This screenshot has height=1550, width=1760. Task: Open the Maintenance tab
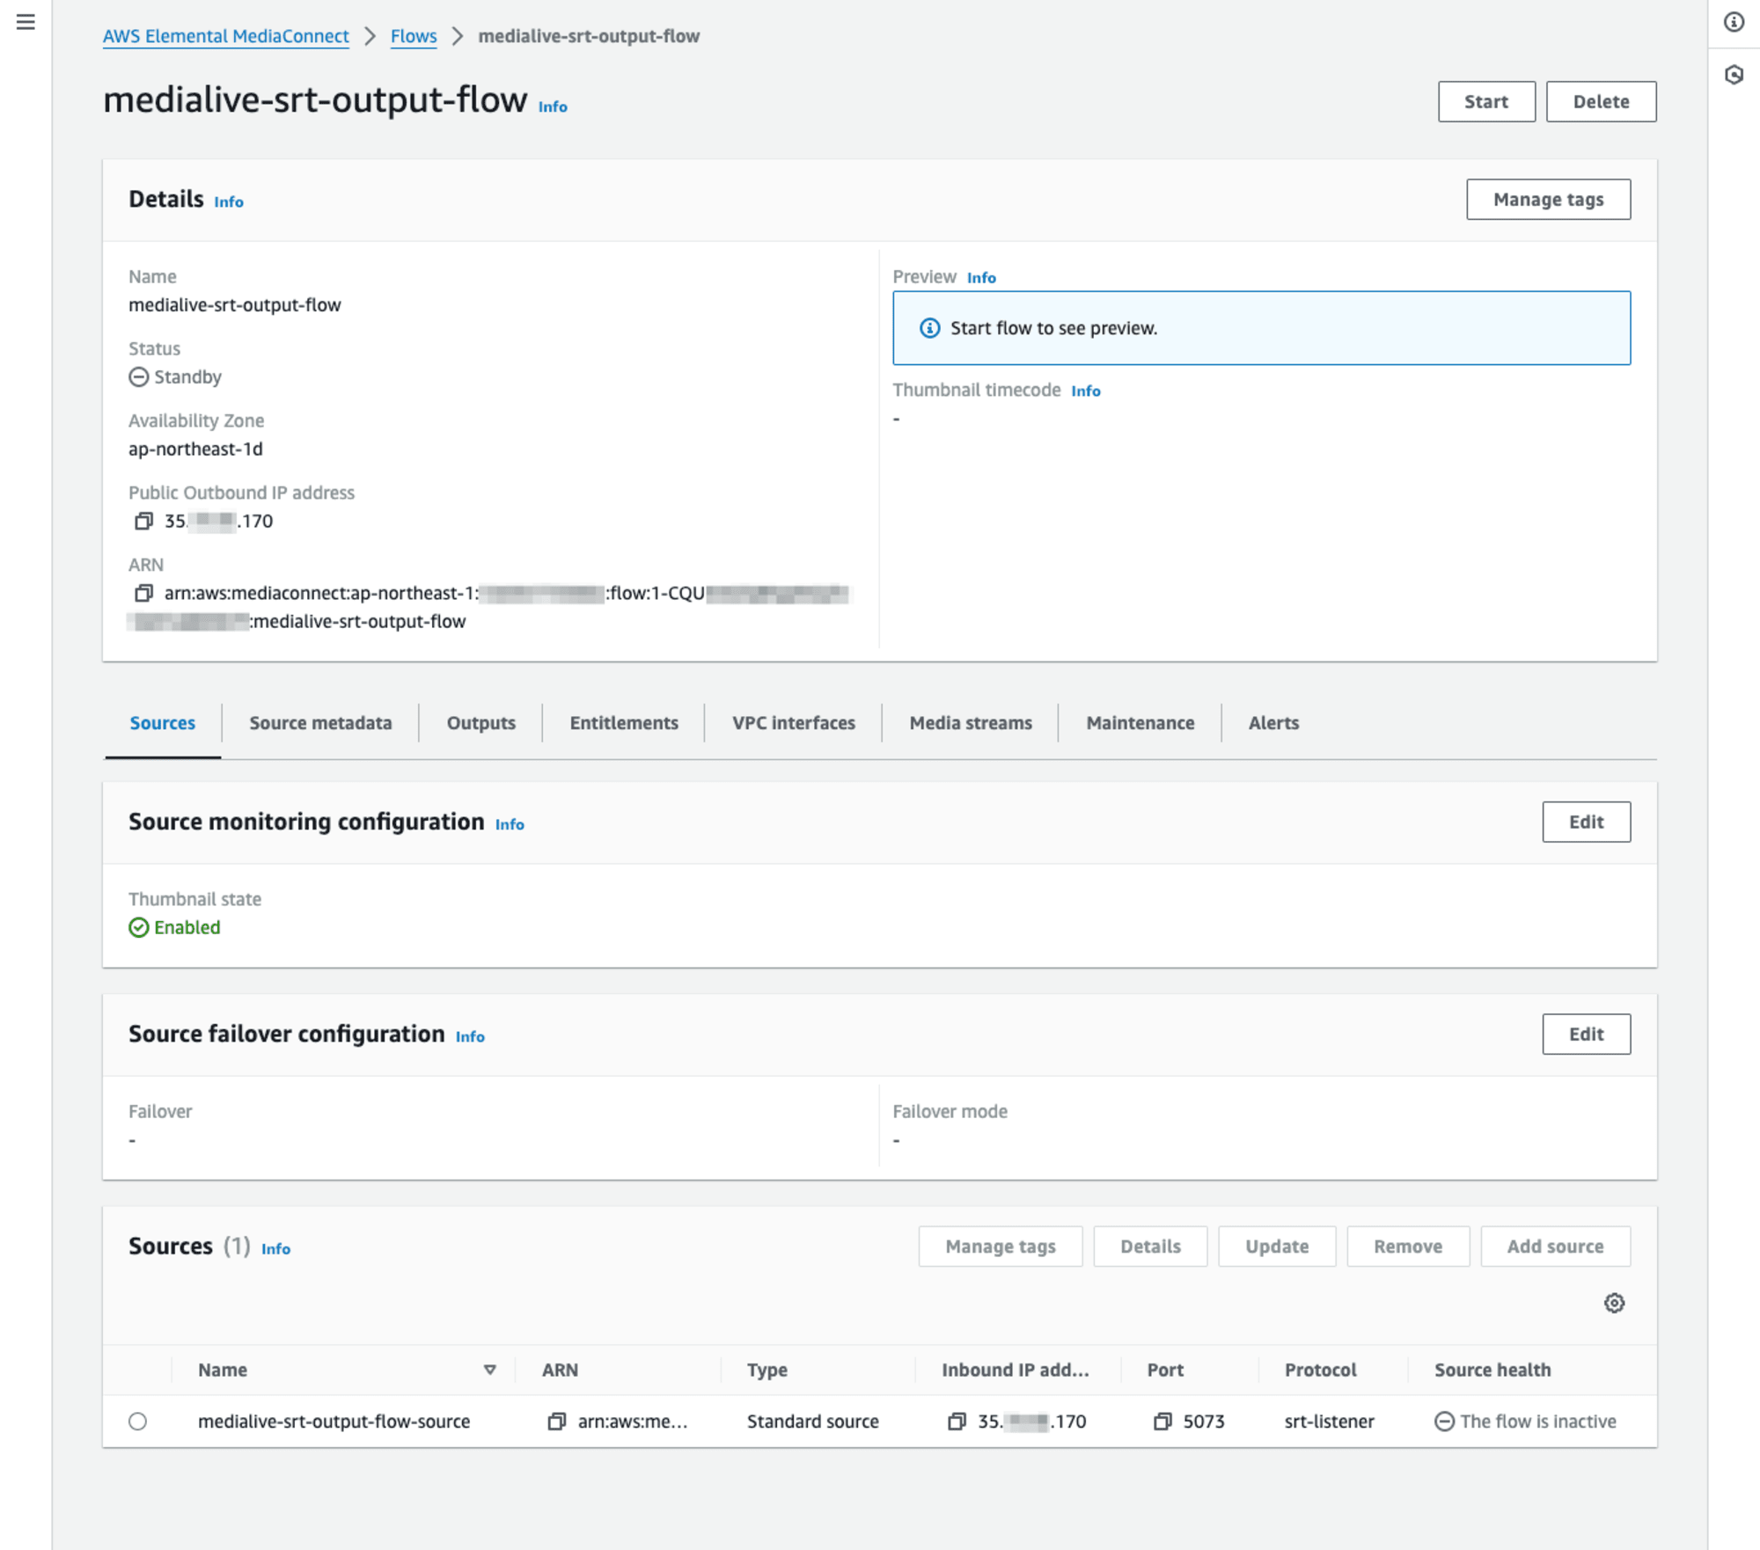click(1140, 722)
